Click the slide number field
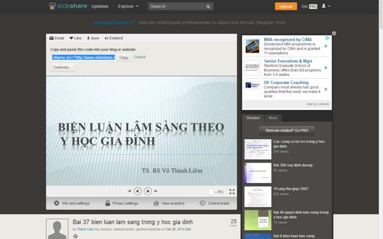The image size is (383, 239). [212, 192]
